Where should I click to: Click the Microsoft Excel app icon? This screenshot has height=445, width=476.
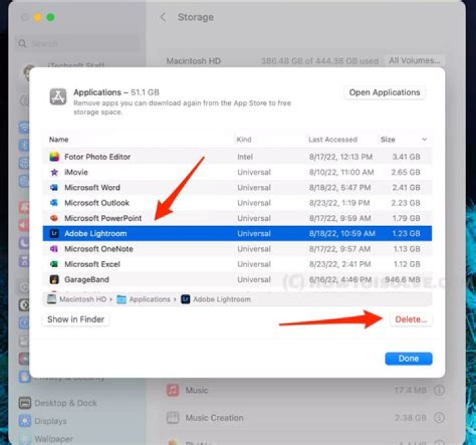tap(54, 264)
